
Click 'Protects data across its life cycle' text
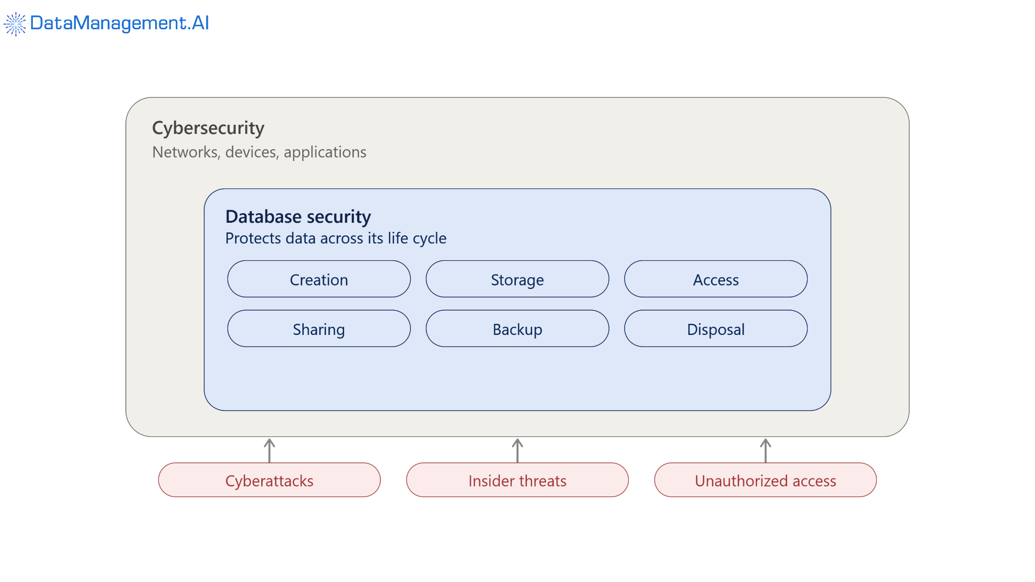pyautogui.click(x=336, y=238)
